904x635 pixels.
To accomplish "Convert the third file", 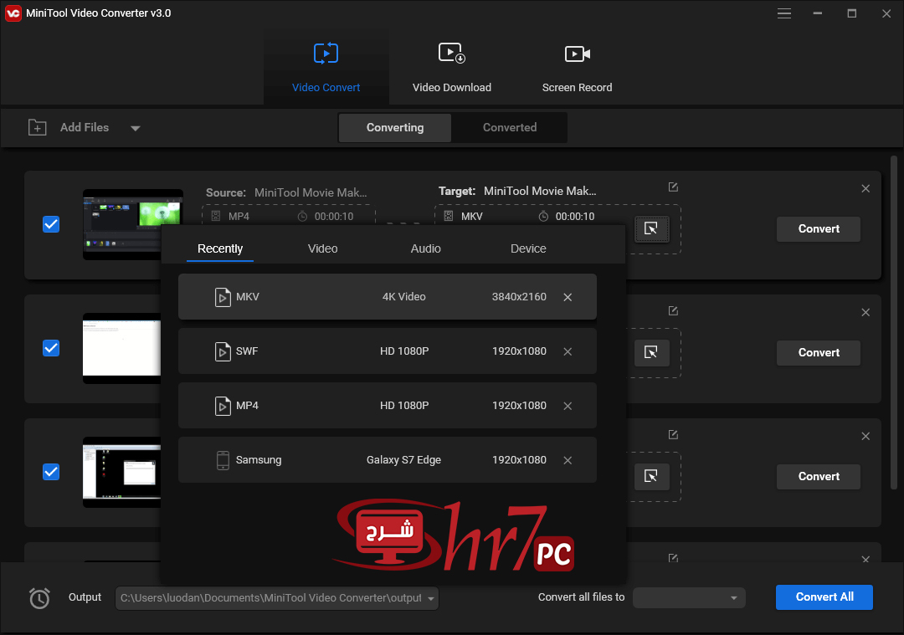I will point(818,477).
